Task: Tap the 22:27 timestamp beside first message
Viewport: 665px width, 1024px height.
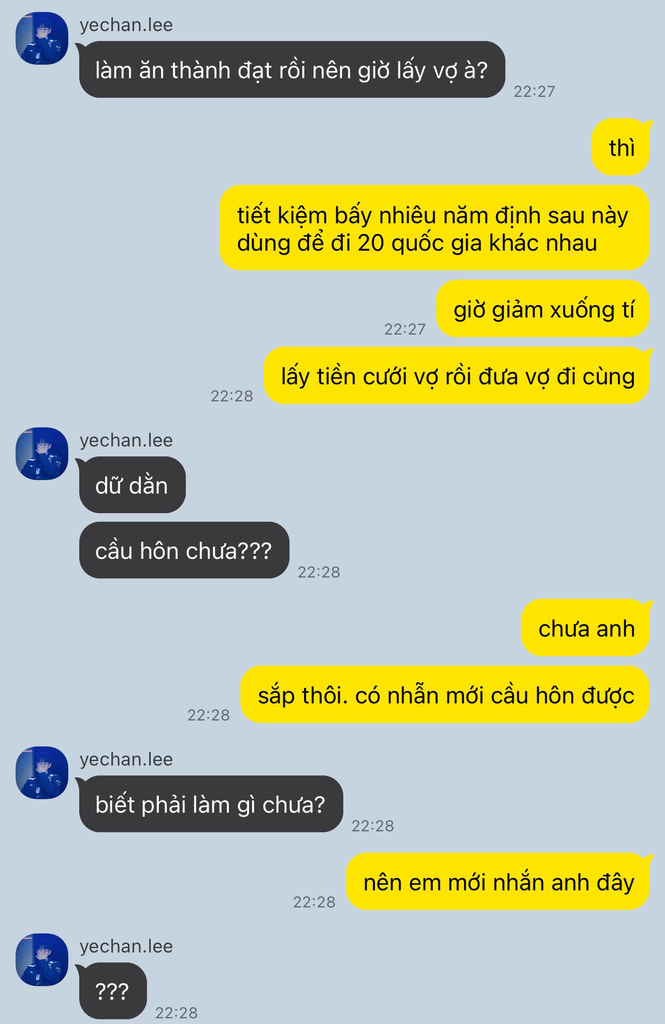Action: (x=534, y=92)
